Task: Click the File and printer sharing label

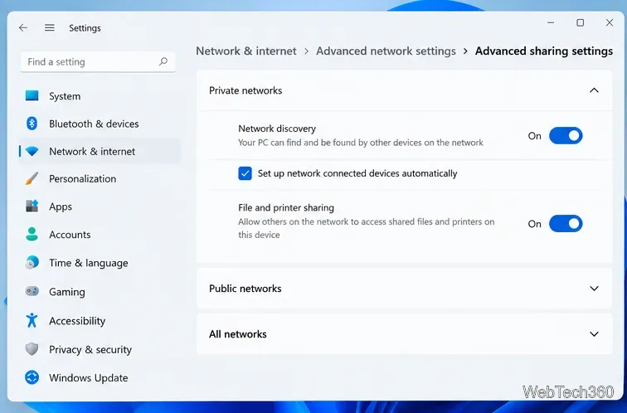Action: coord(286,208)
